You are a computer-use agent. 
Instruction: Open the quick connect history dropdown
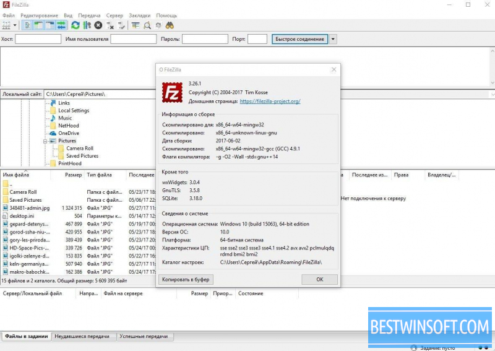coord(333,39)
